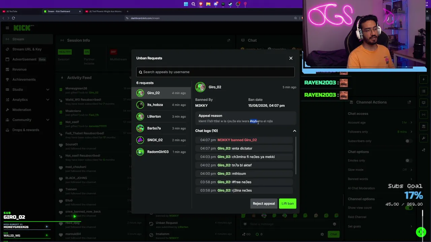The height and width of the screenshot is (242, 431).
Task: Close the Unban Requests dialog
Action: coord(291,58)
